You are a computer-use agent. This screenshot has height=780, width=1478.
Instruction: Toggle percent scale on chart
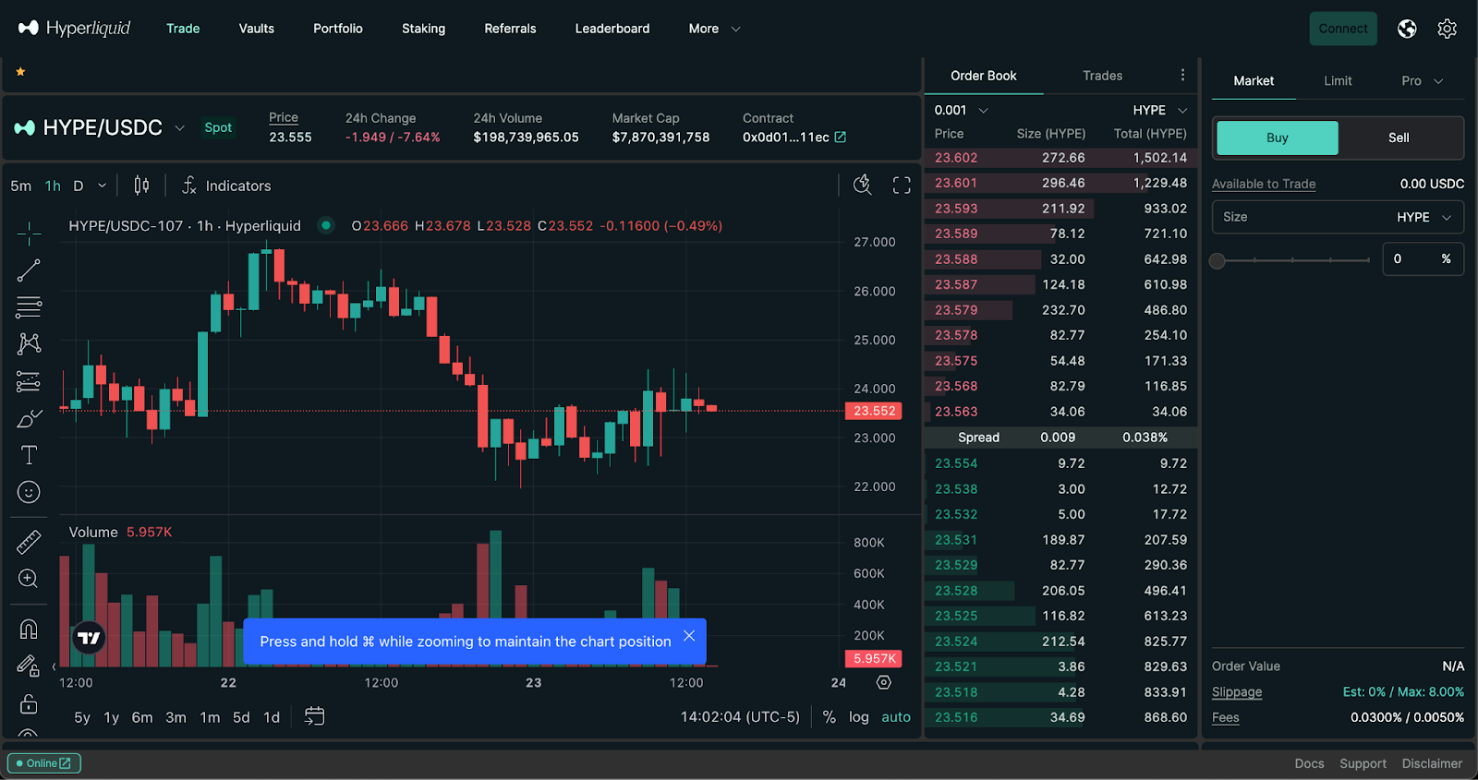pos(830,717)
